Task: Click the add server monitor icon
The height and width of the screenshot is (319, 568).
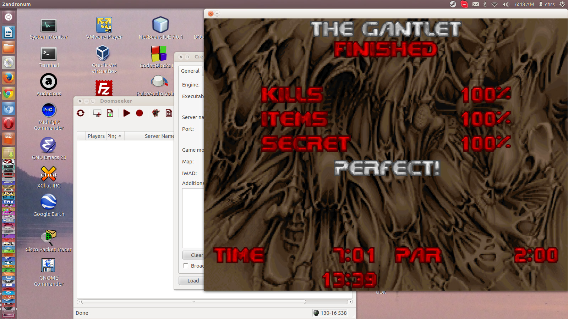Action: (x=97, y=113)
